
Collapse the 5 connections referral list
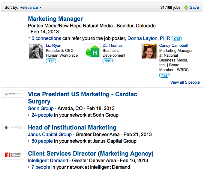point(29,38)
